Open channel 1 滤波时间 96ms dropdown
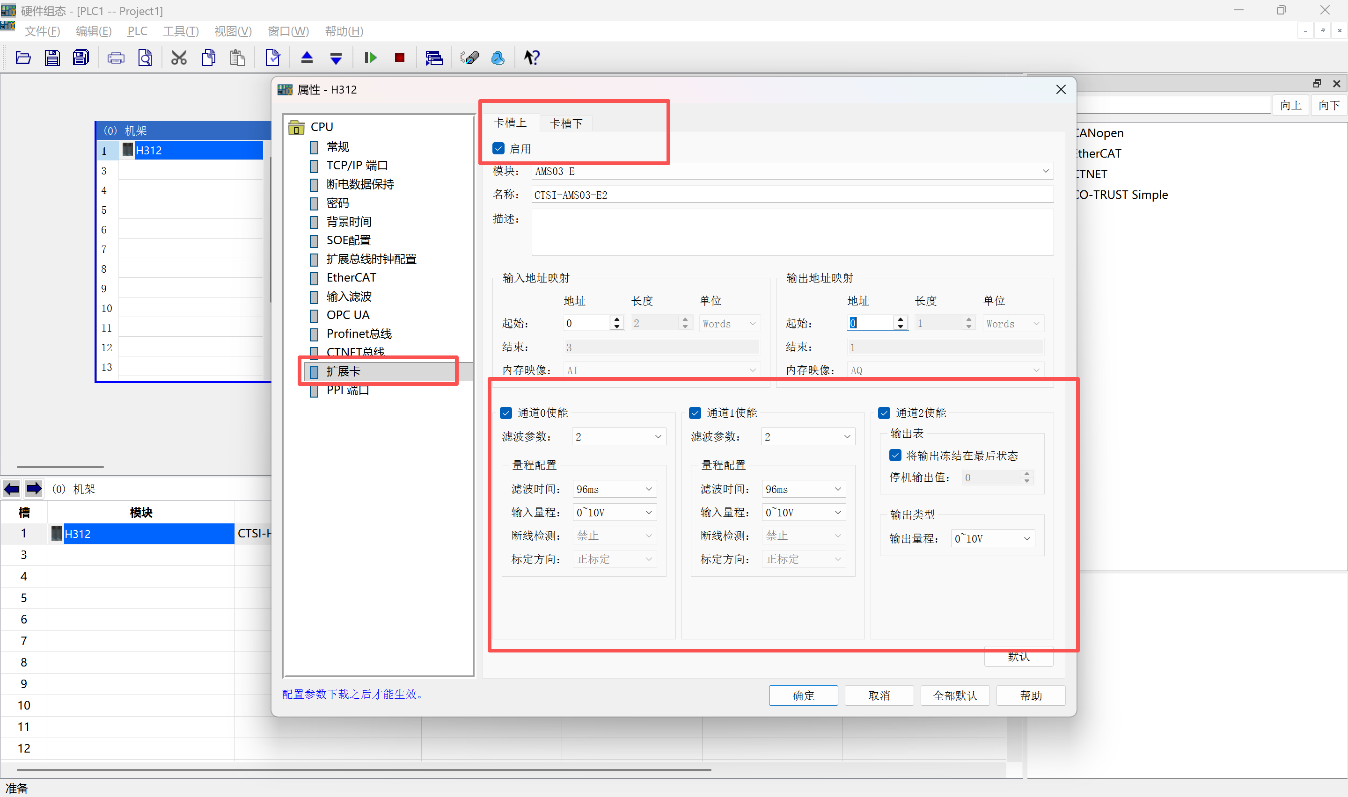Screen dimensions: 1348x797 (804, 489)
